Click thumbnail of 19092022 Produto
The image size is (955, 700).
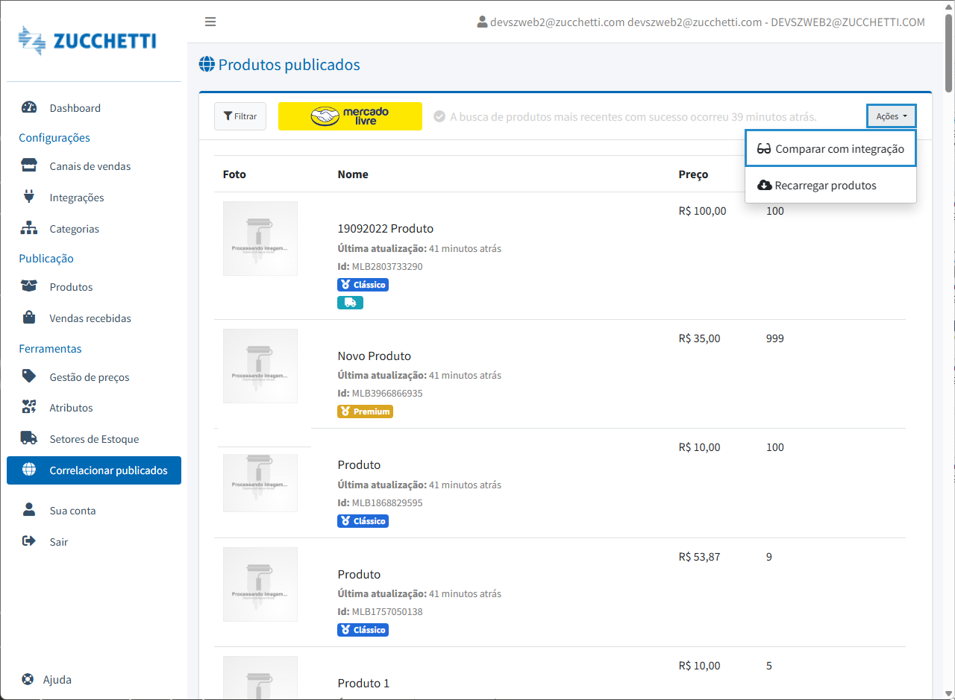pos(260,239)
